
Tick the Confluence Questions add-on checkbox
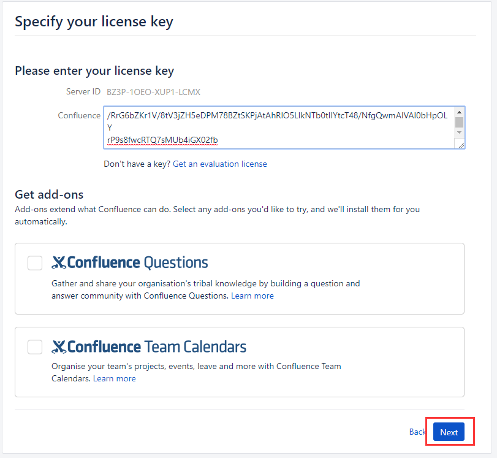pyautogui.click(x=35, y=263)
